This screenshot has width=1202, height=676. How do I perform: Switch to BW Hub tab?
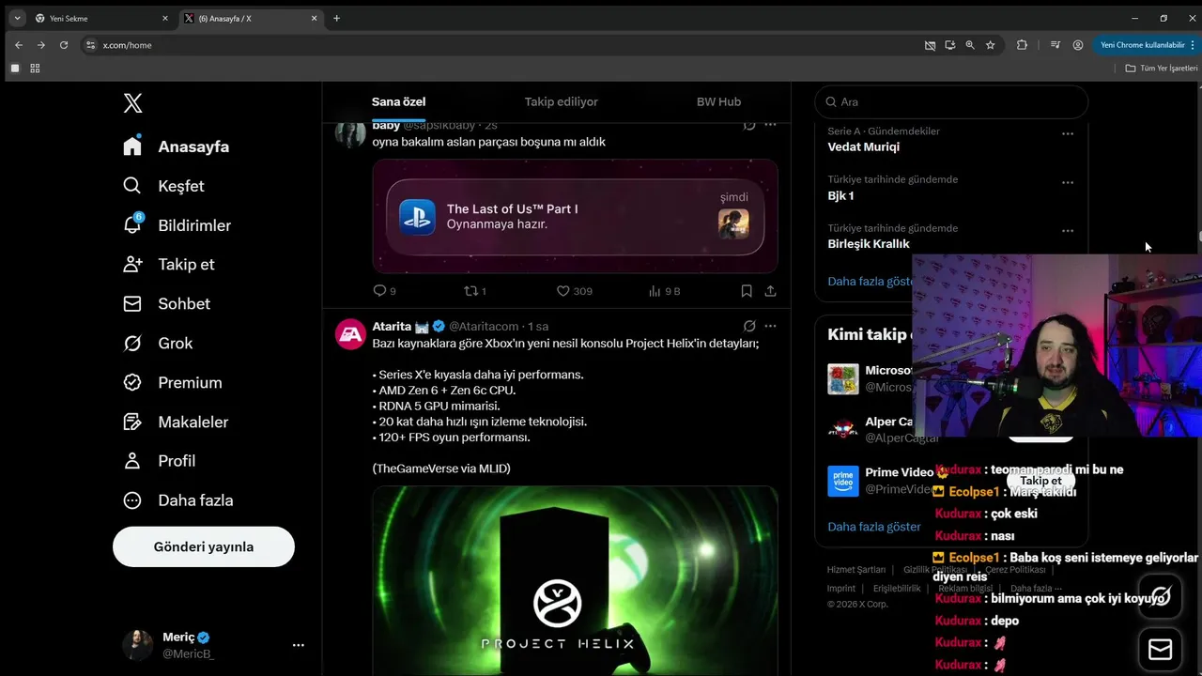(x=718, y=101)
